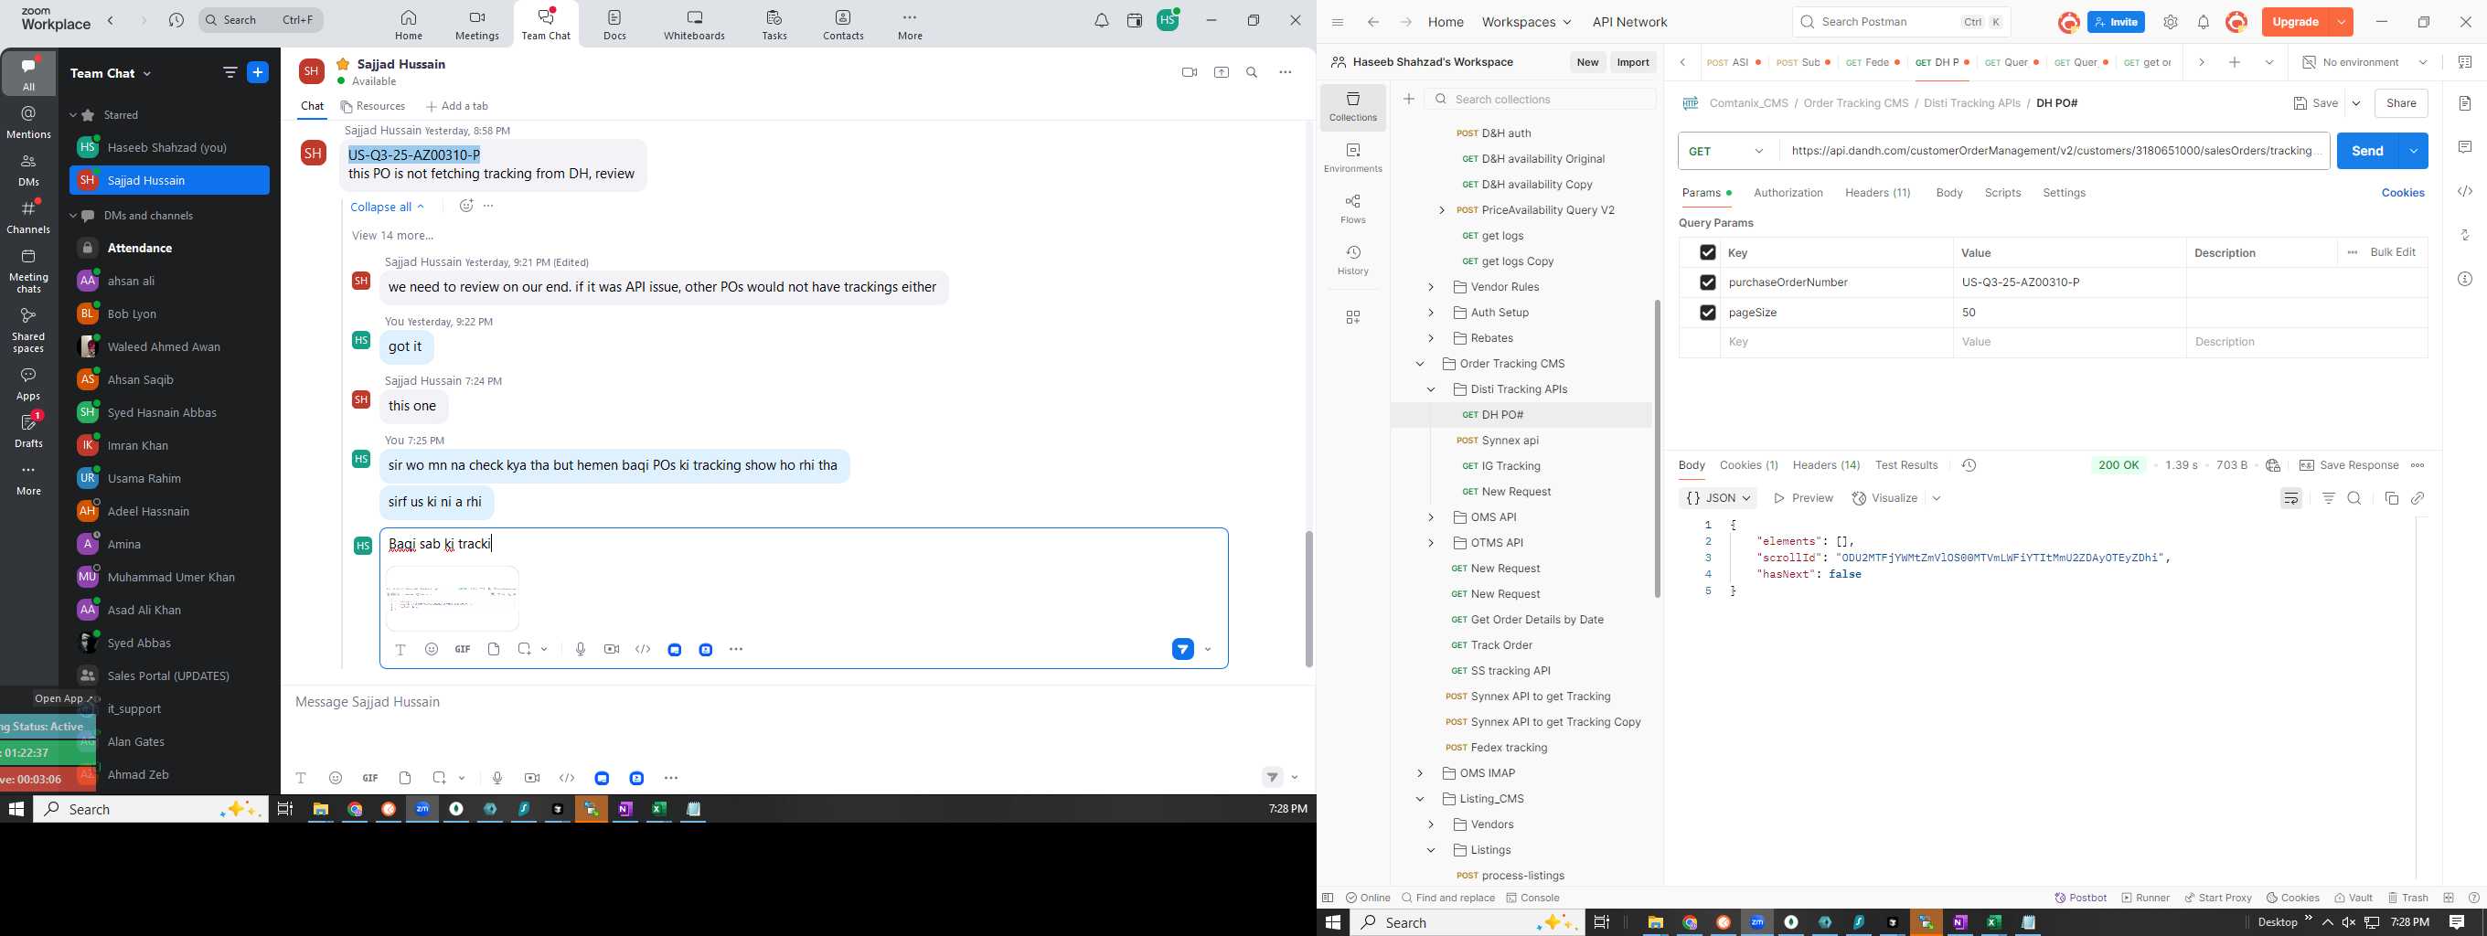Viewport: 2487px width, 936px height.
Task: Click the Import button in Postman
Action: point(1633,62)
